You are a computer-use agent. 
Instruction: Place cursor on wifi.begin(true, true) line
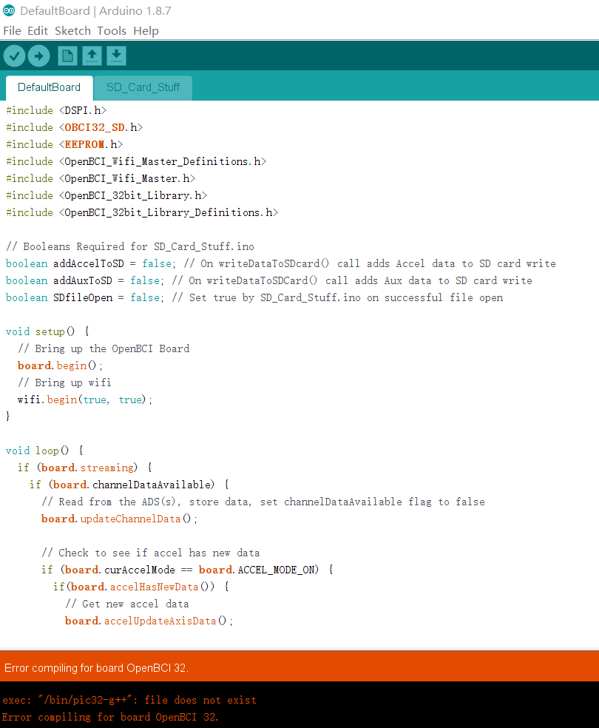point(85,400)
